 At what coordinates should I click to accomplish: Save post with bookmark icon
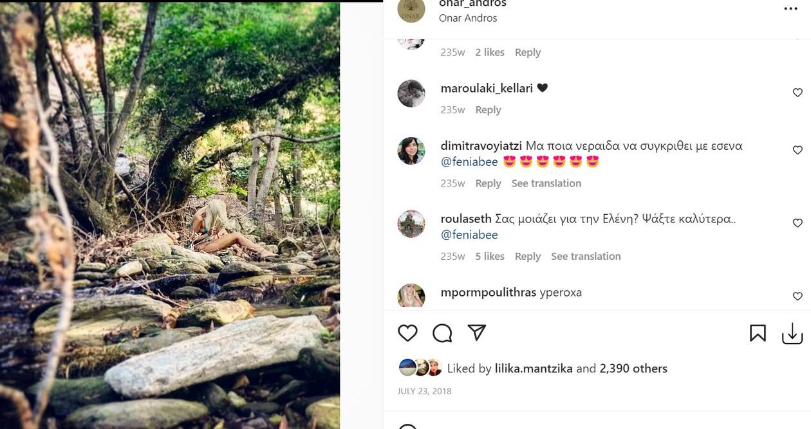[x=758, y=333]
